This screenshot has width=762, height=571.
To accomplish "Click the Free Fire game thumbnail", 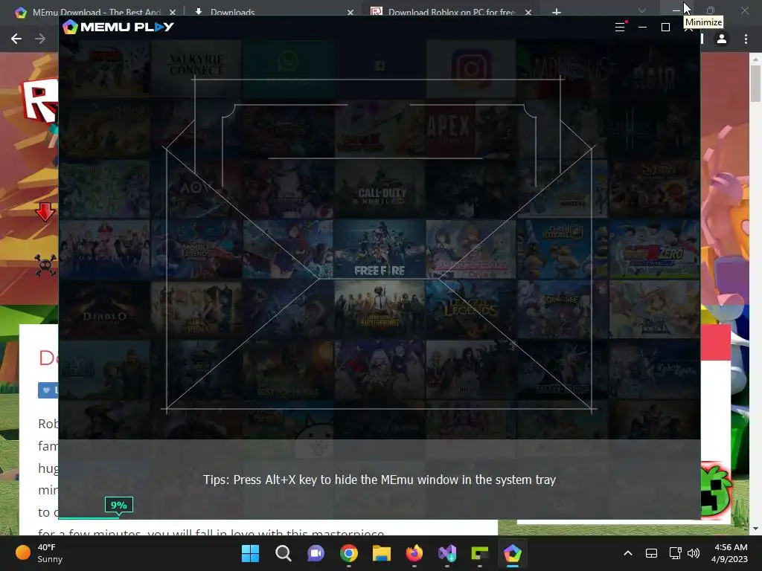I will pyautogui.click(x=379, y=249).
